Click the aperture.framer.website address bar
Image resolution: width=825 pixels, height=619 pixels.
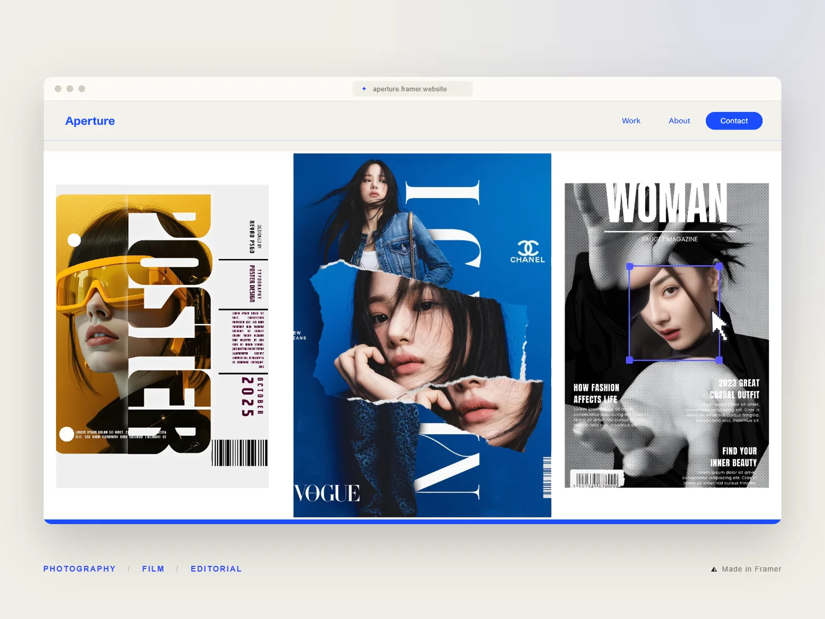[412, 89]
